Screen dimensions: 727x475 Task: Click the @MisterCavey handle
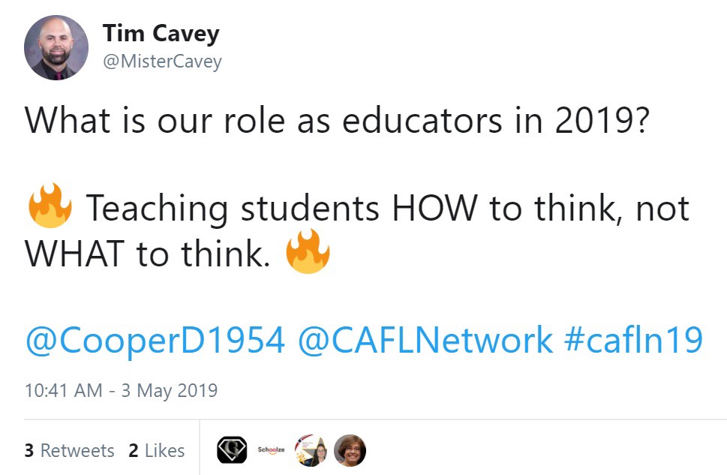(161, 61)
